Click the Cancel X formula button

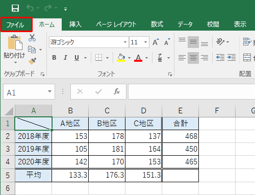tap(80, 91)
